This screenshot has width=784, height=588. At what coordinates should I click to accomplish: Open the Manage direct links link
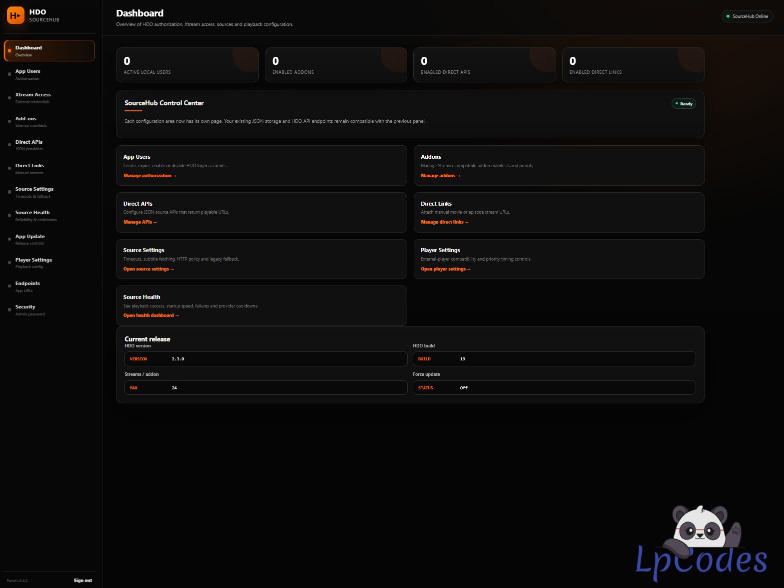[445, 222]
